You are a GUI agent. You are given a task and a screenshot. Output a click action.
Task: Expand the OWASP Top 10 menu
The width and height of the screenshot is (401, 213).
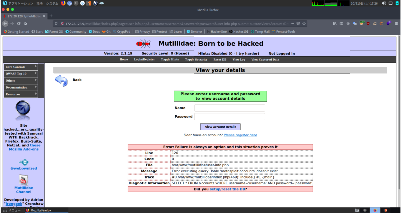(21, 73)
